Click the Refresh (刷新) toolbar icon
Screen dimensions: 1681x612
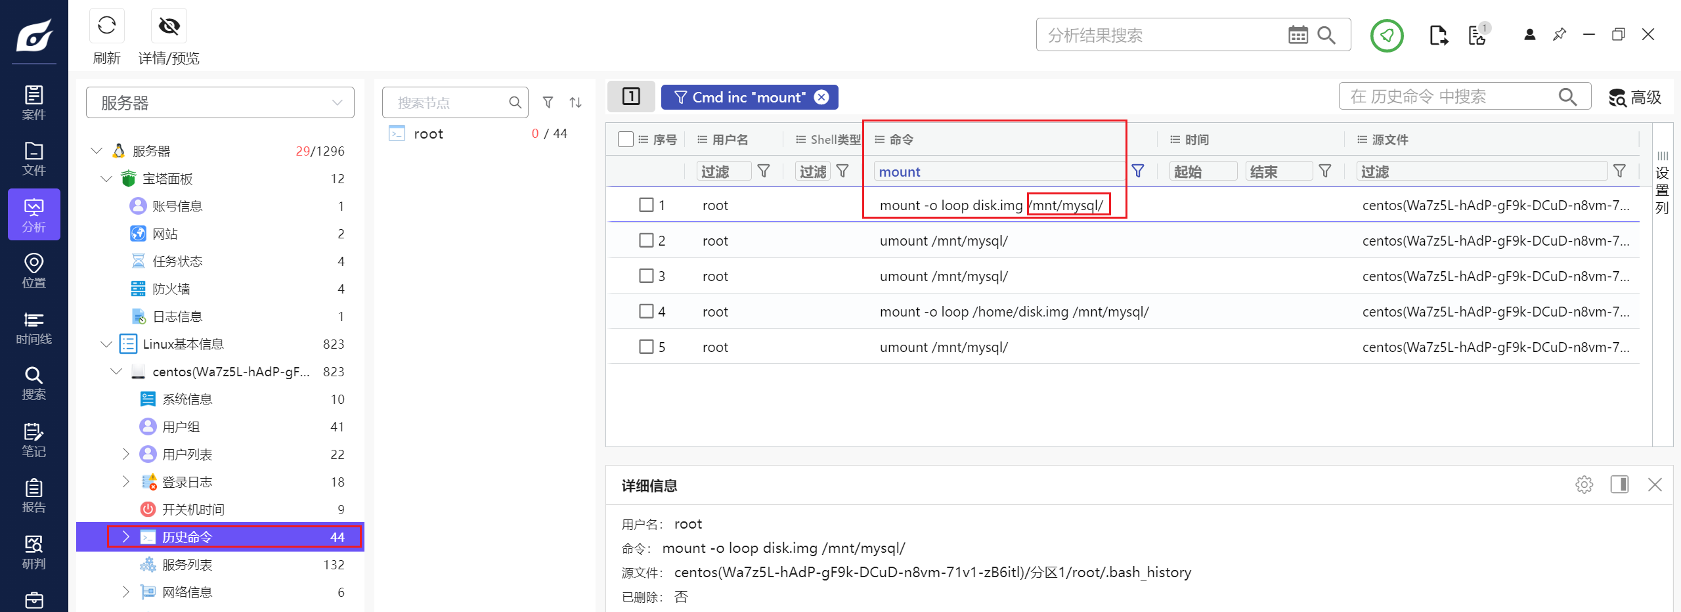[106, 26]
